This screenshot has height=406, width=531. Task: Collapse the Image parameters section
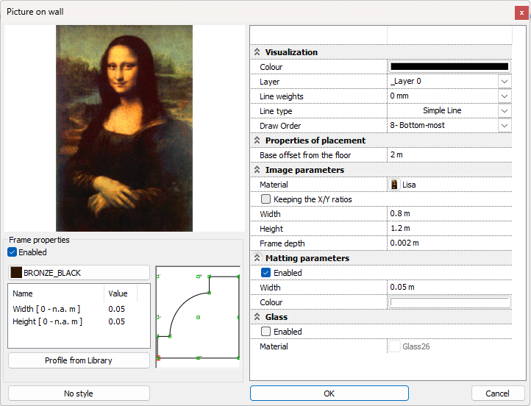[x=257, y=170]
